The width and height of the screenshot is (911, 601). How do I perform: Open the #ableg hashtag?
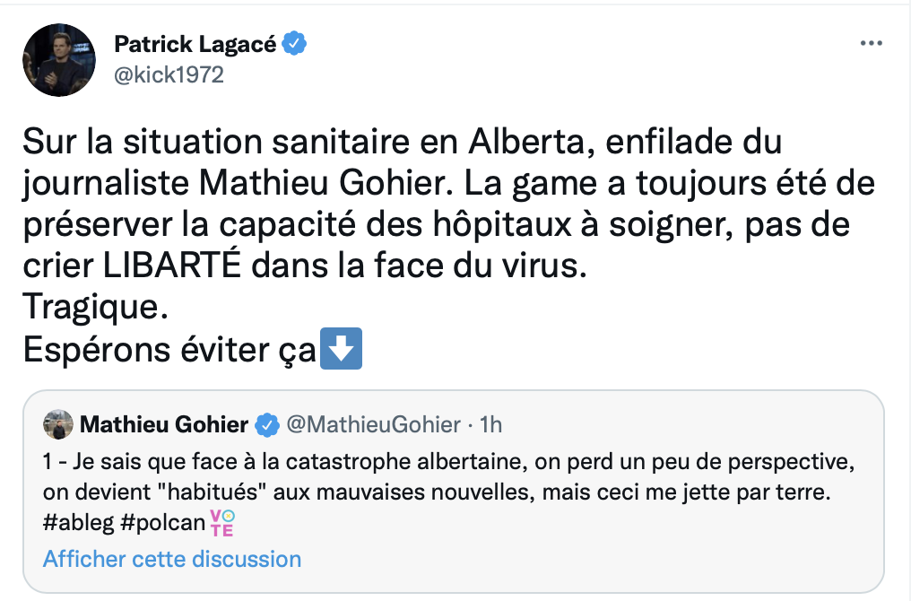pos(78,523)
